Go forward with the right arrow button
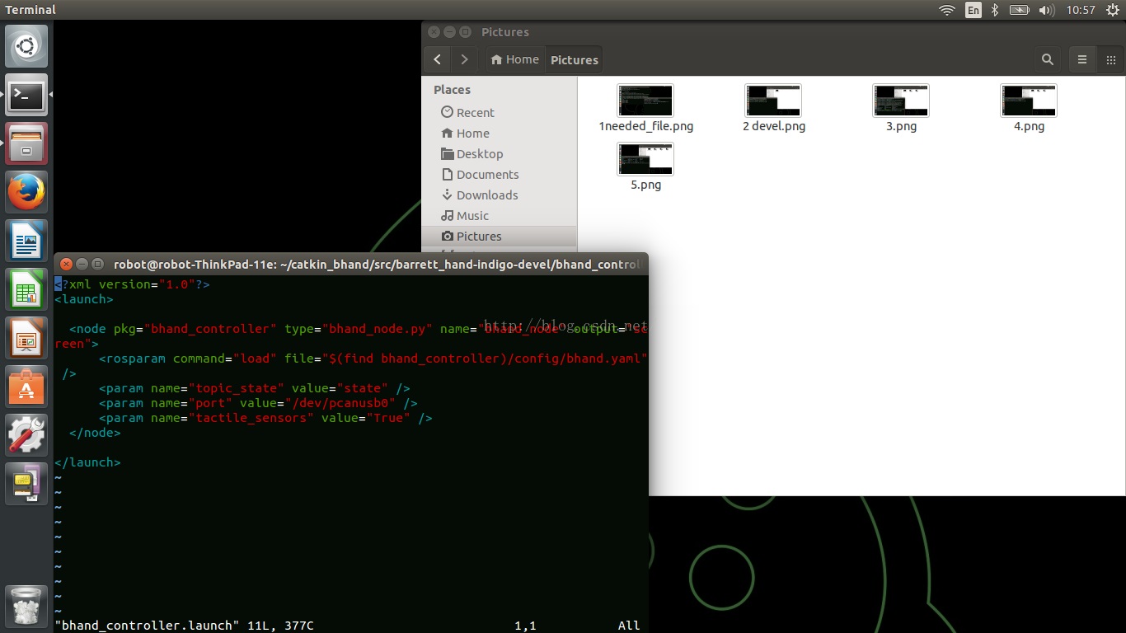The image size is (1126, 633). click(x=464, y=59)
